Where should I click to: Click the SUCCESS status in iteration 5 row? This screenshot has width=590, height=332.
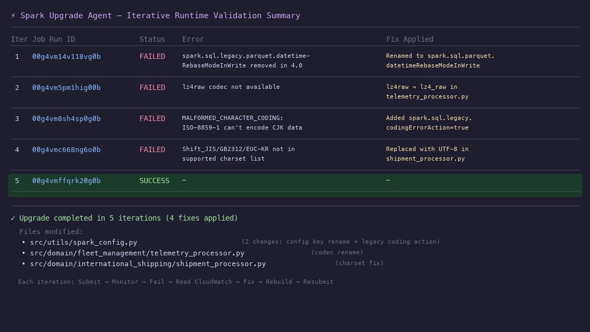[x=154, y=181]
